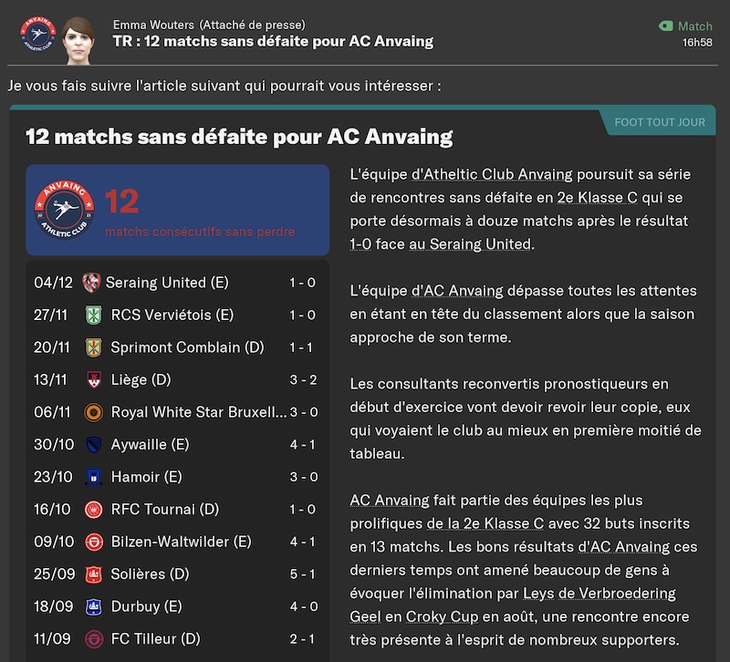Click the RCS Verviétois crest icon
Viewport: 730px width, 662px height.
coord(94,315)
